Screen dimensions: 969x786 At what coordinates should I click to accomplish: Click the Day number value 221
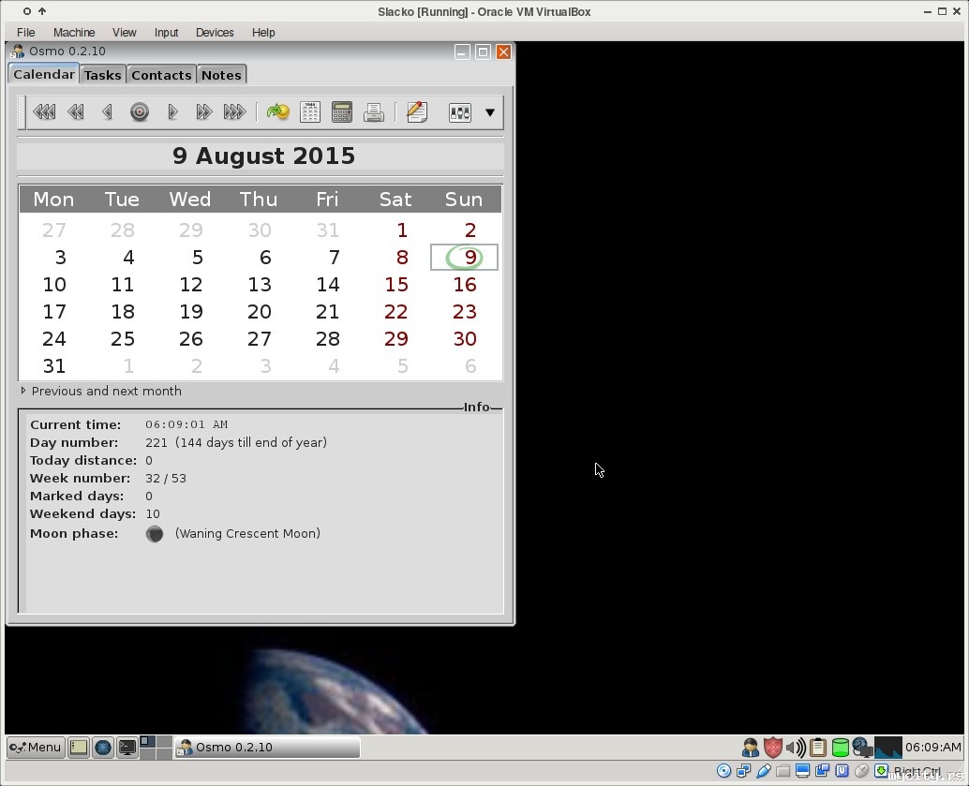[x=157, y=442]
